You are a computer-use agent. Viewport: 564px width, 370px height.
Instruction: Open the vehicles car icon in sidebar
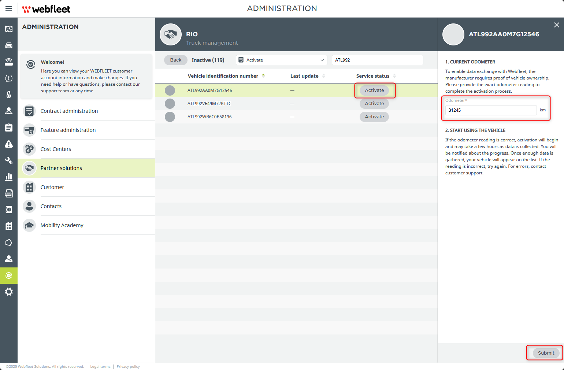click(9, 45)
